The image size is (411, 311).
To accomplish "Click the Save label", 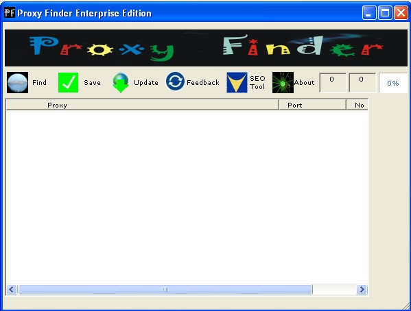I will (92, 83).
